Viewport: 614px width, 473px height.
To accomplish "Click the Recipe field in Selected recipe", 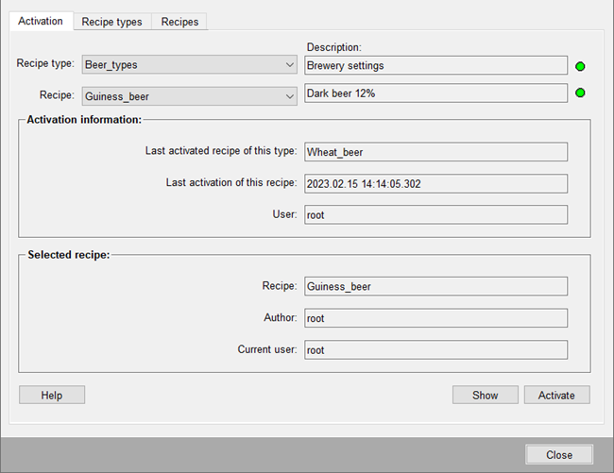I will (435, 287).
